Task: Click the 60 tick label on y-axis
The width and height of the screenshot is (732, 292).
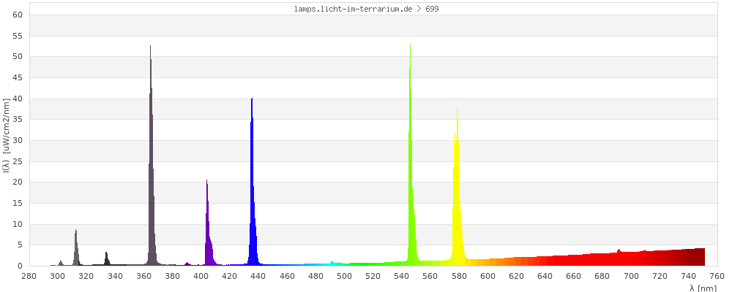Action: point(18,15)
